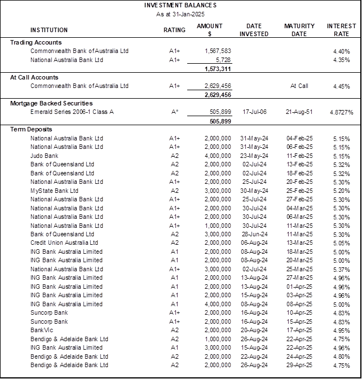Click the "At Call Accounts" section heading

coord(34,77)
